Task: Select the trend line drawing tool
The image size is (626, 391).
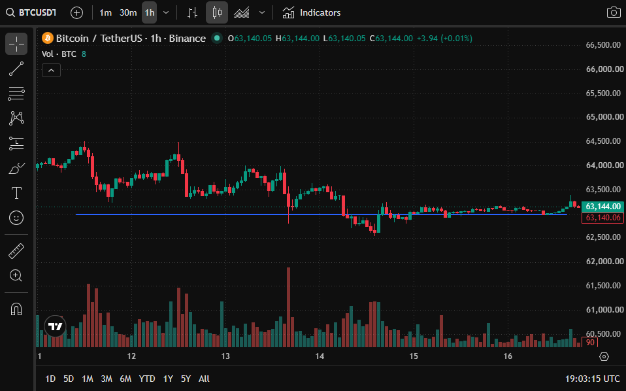Action: (x=16, y=69)
